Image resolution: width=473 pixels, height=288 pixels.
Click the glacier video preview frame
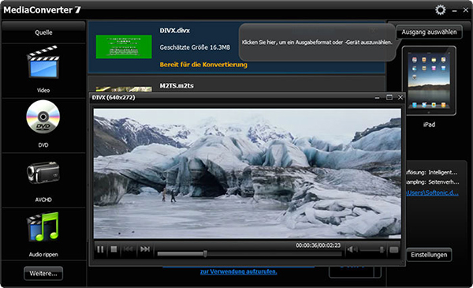click(247, 174)
